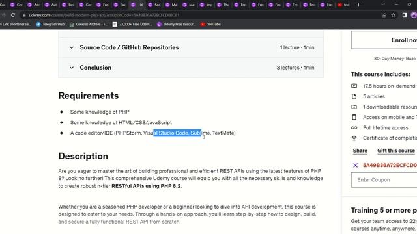Screen dimensions: 417x234
Task: Click the infinity icon beside Full lifetime access
Action: [x=354, y=128]
